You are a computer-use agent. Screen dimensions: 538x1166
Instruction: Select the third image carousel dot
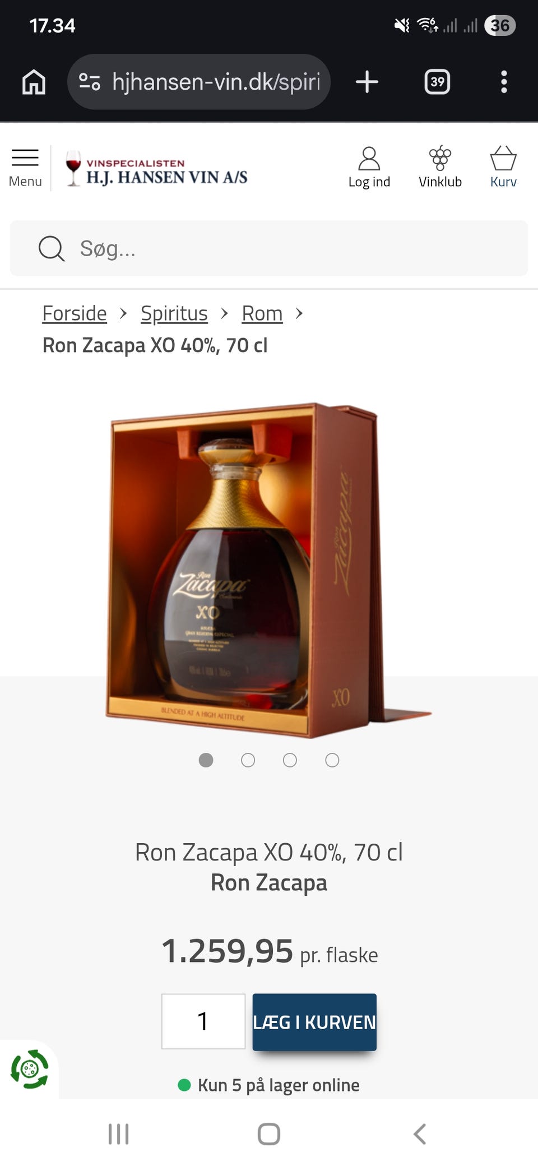pos(290,760)
